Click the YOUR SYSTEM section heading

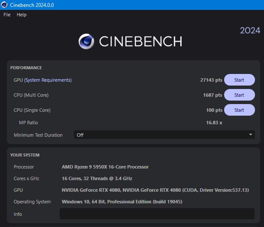25,155
